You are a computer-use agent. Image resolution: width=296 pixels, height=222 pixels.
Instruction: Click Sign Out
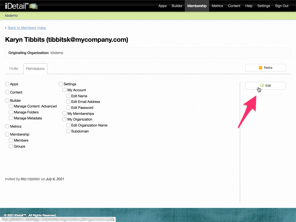(282, 6)
